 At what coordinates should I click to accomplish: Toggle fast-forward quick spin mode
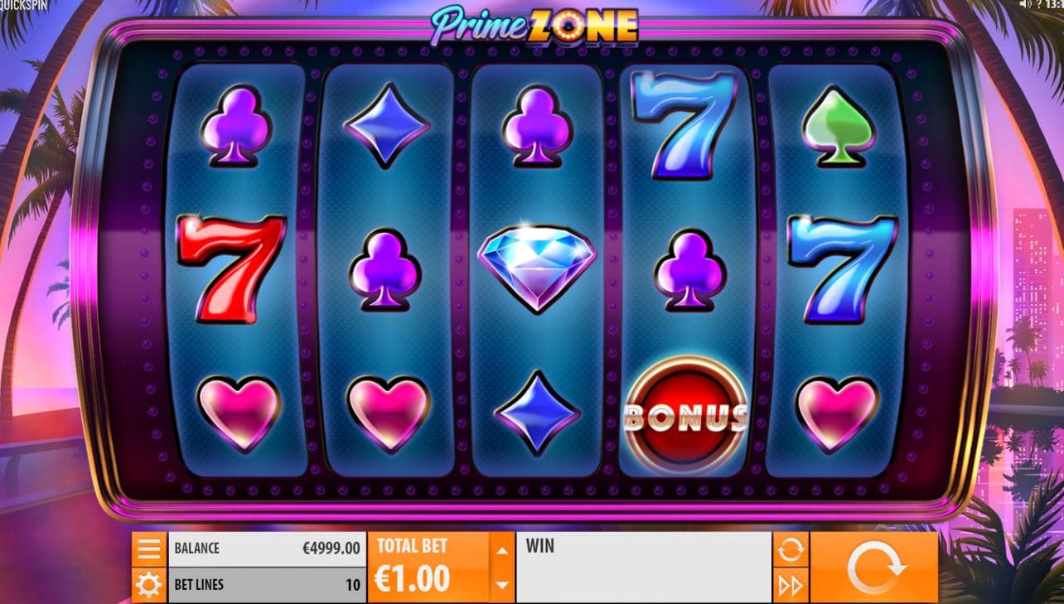pyautogui.click(x=791, y=586)
